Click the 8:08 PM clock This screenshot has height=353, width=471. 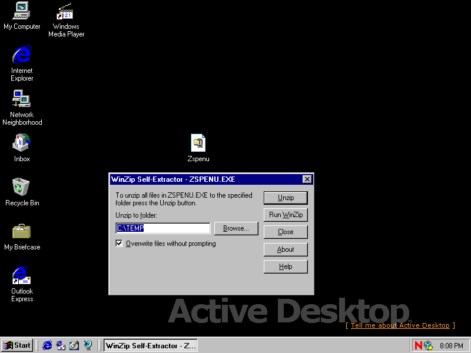coord(452,346)
